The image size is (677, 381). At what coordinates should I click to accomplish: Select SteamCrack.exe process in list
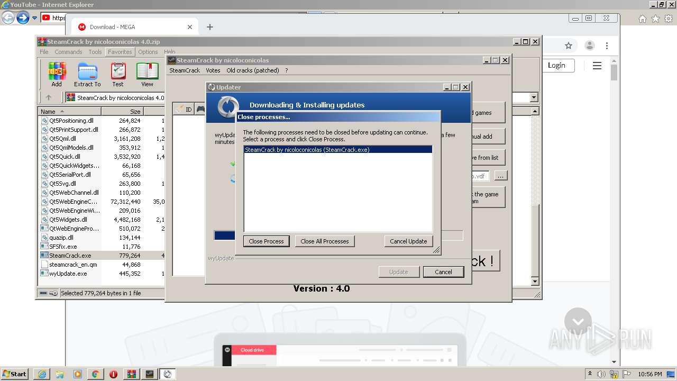pyautogui.click(x=338, y=150)
